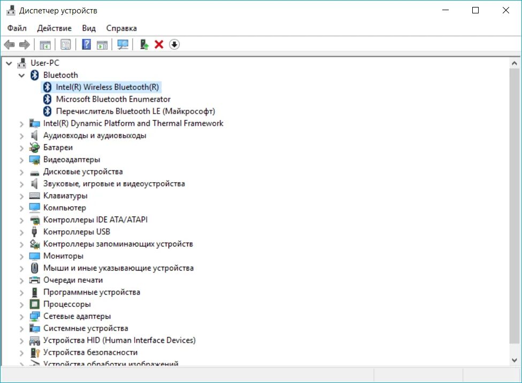Viewport: 522px width, 383px height.
Task: Click the Процессоры chip icon
Action: [34, 304]
